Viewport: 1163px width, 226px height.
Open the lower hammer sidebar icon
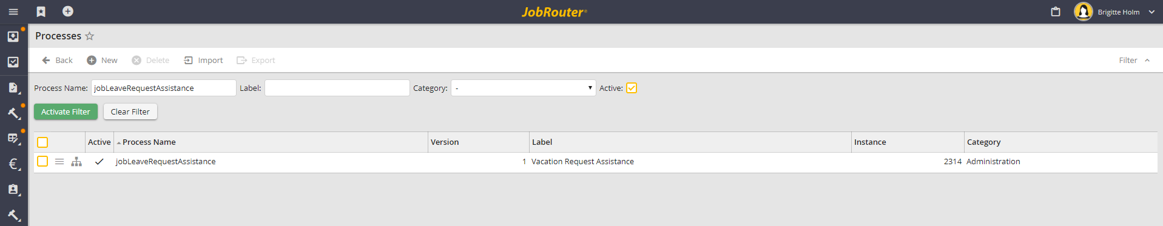point(13,215)
